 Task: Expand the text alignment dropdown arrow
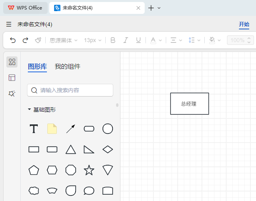coord(180,40)
